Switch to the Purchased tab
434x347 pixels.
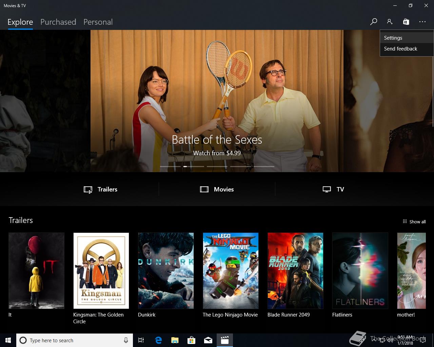pos(58,22)
